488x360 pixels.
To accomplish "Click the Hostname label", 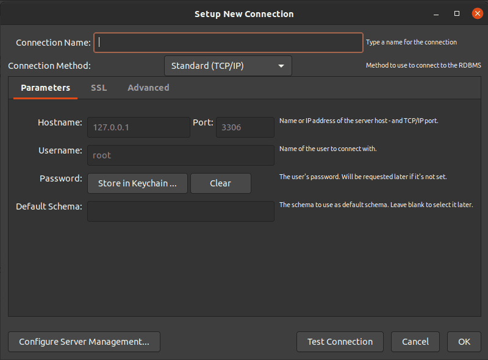I will tap(60, 123).
